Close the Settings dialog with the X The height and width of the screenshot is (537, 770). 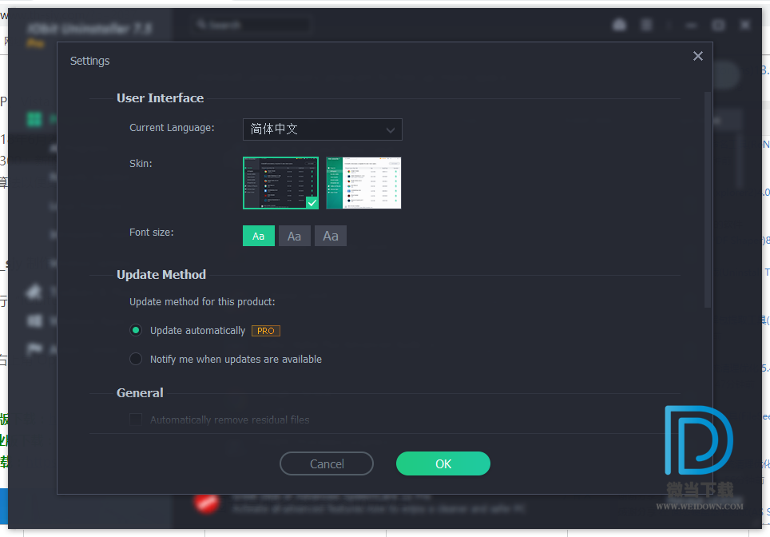point(698,56)
